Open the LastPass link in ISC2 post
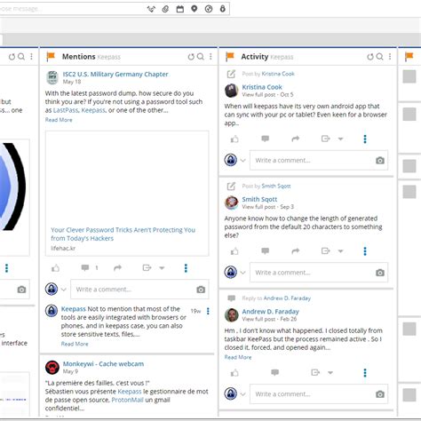 coord(66,110)
